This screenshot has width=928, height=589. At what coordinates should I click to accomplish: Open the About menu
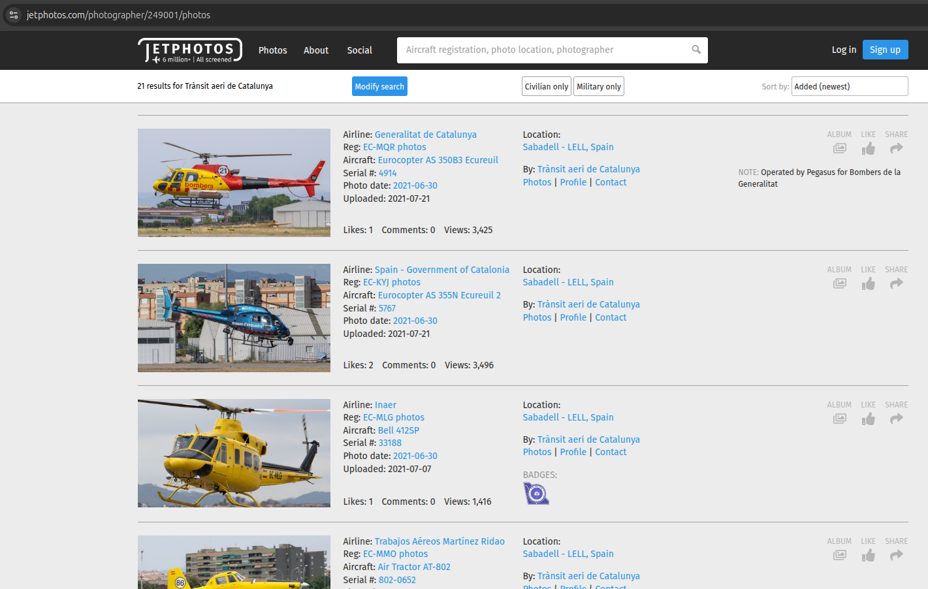coord(316,50)
